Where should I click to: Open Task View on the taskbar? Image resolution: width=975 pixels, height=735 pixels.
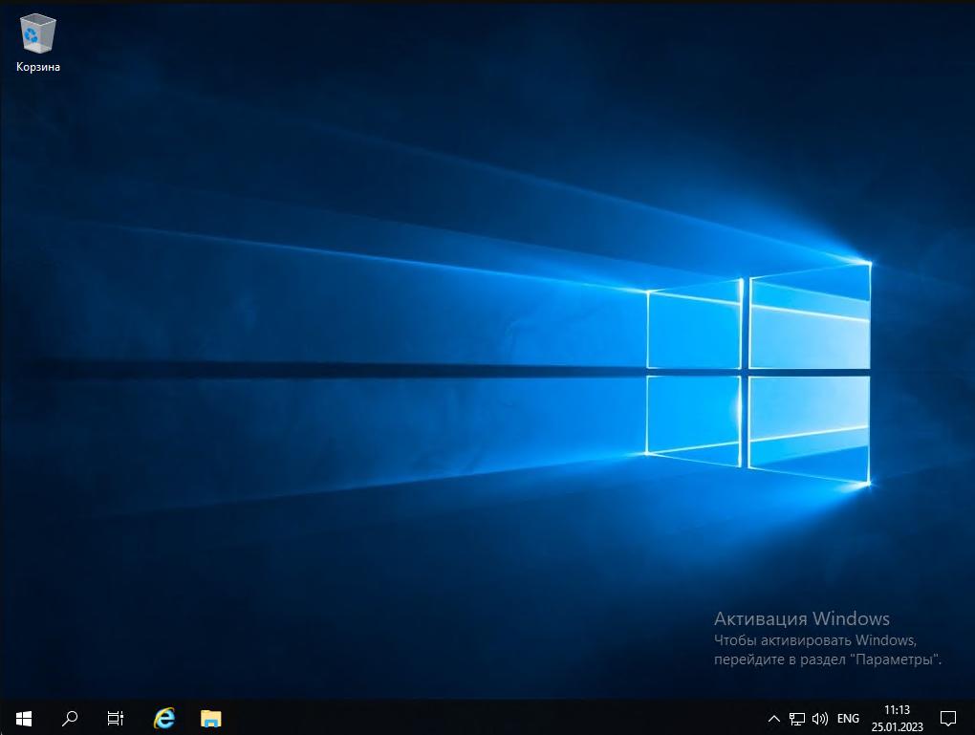[x=115, y=718]
